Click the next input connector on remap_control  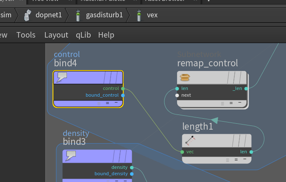[177, 95]
